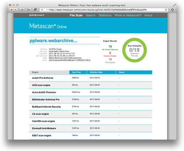Click the SHA1 hash value
The height and width of the screenshot is (151, 184).
tap(70, 60)
